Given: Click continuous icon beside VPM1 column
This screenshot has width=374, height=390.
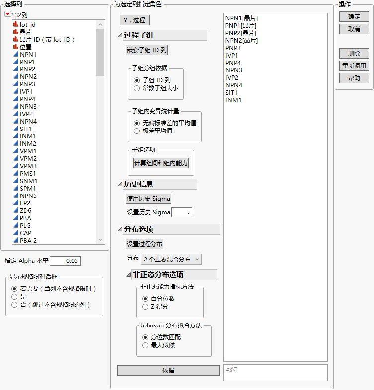Looking at the screenshot, I should coord(16,151).
